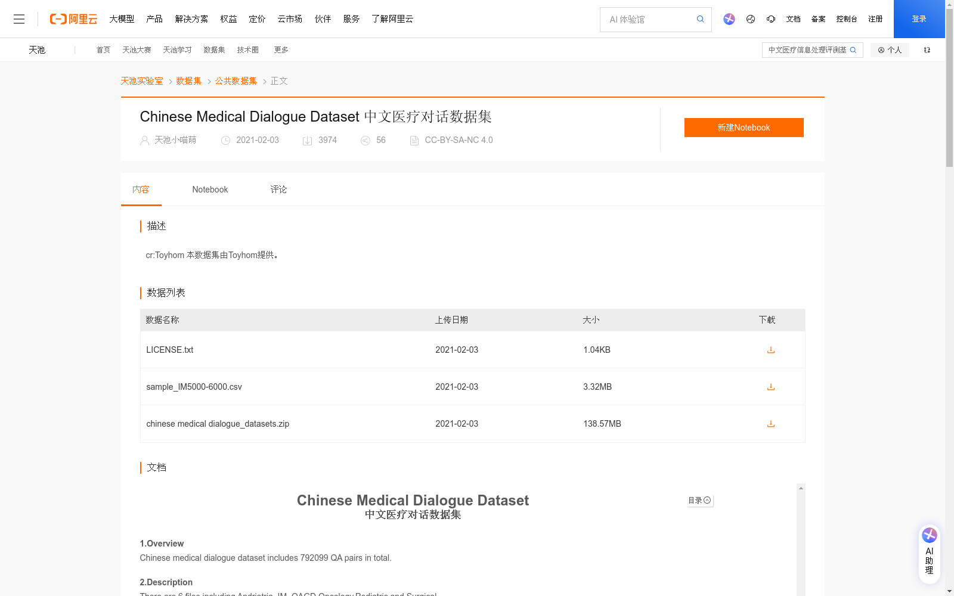Open 技术圈 in Tianchi navigation
The height and width of the screenshot is (596, 954).
(x=248, y=50)
